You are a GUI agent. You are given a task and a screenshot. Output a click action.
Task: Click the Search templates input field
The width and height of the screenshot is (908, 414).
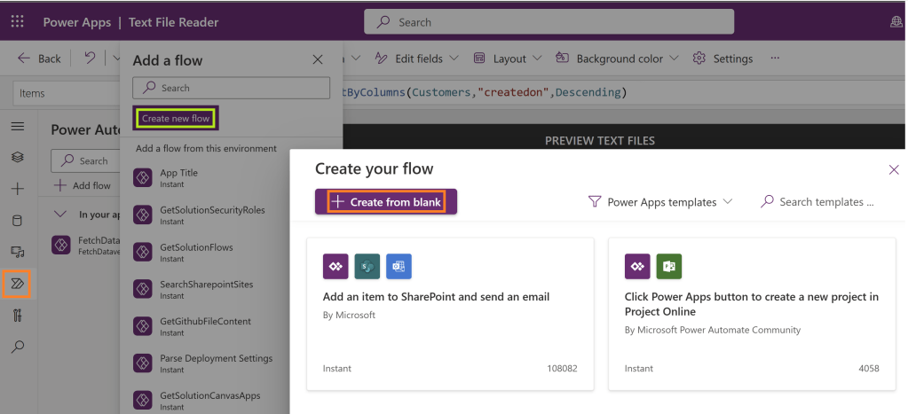click(x=825, y=202)
